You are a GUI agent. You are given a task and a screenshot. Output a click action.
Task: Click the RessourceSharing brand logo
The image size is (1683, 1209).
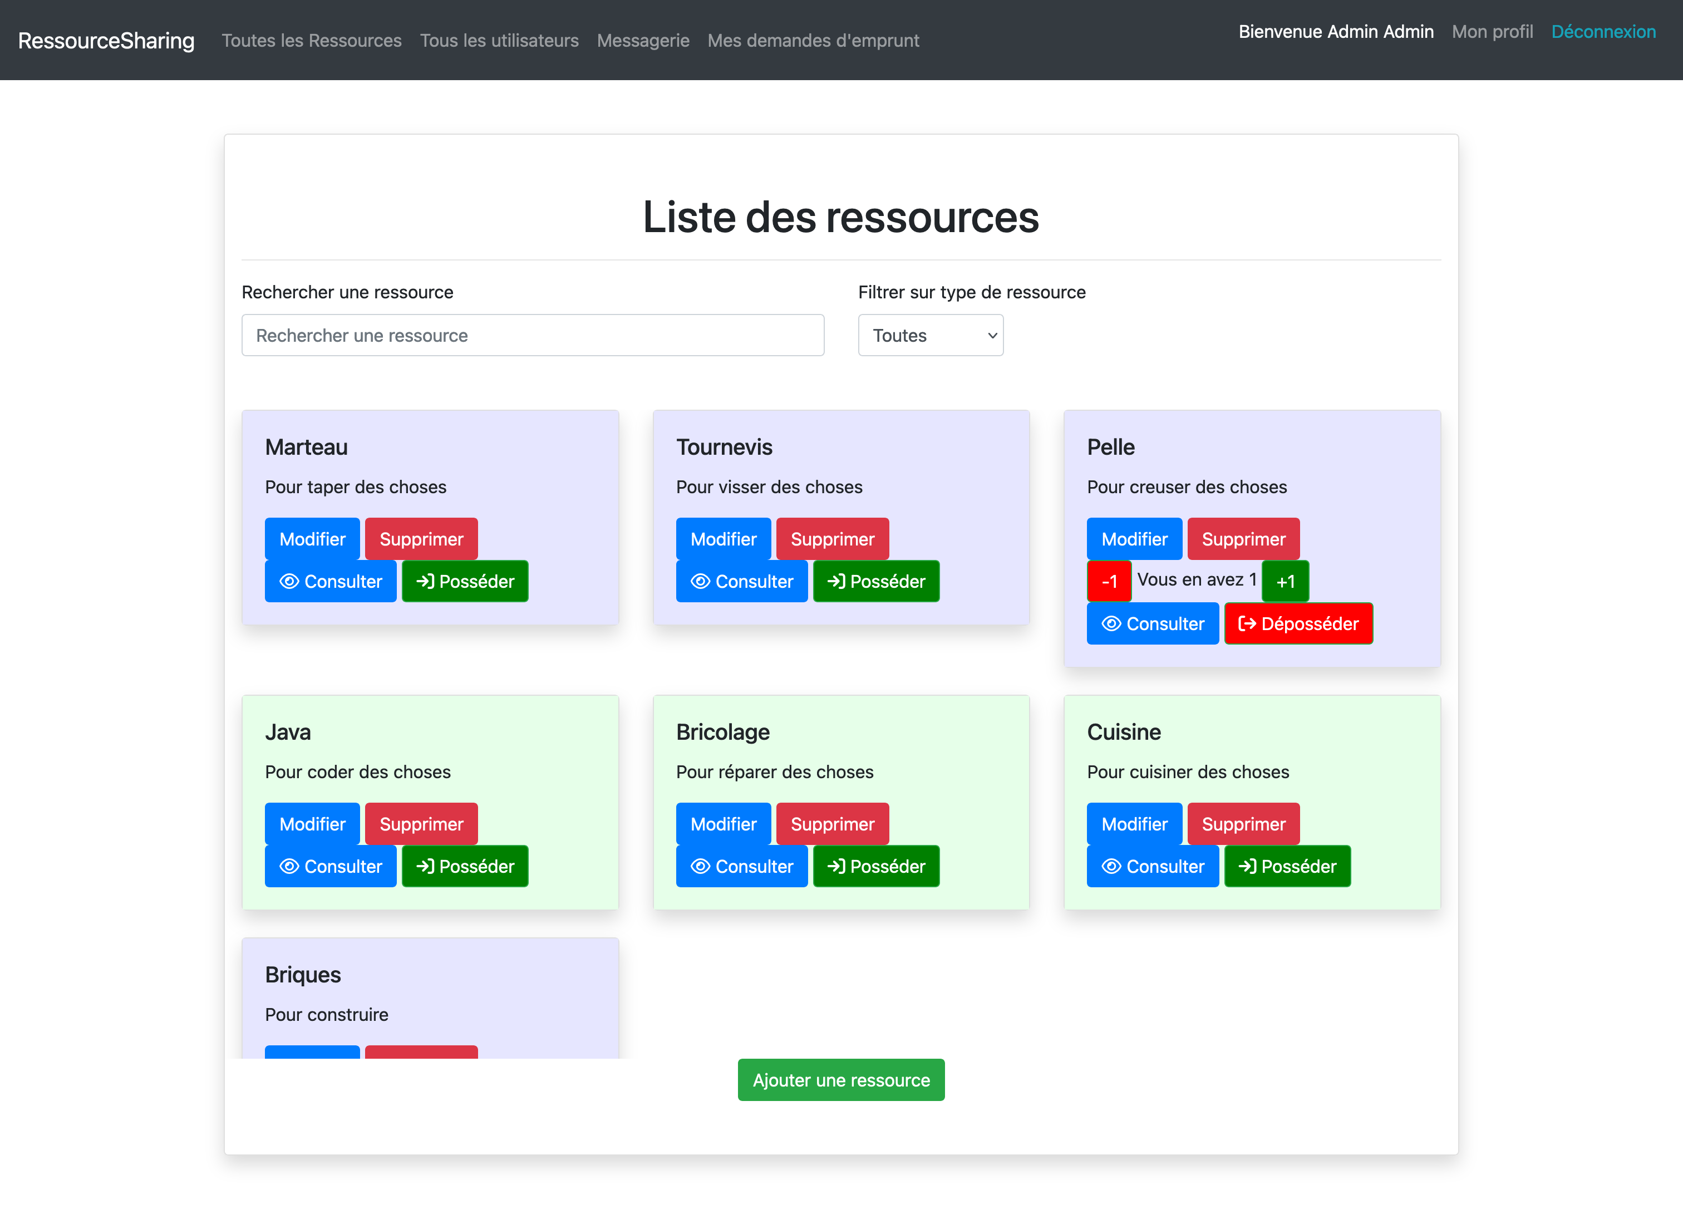[x=106, y=40]
